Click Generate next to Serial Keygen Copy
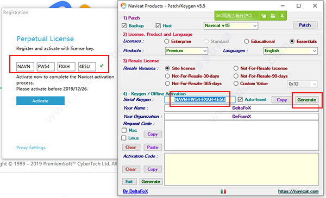This screenshot has height=198, width=326. point(306,100)
